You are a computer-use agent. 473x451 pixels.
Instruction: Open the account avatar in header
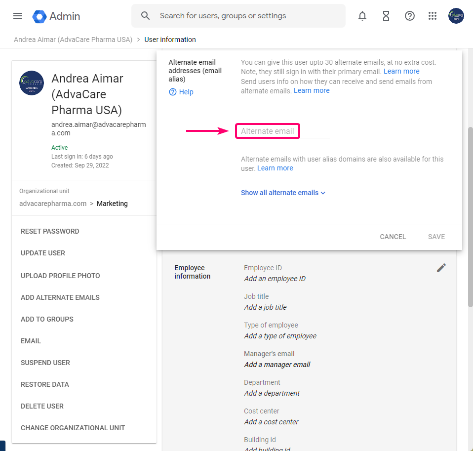[456, 16]
